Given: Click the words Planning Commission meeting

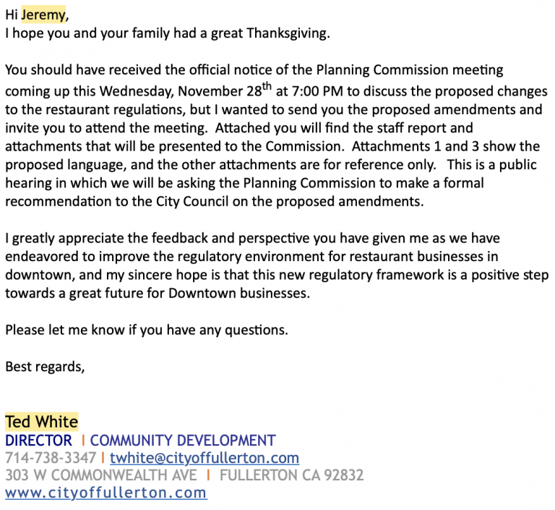Looking at the screenshot, I should pyautogui.click(x=410, y=70).
